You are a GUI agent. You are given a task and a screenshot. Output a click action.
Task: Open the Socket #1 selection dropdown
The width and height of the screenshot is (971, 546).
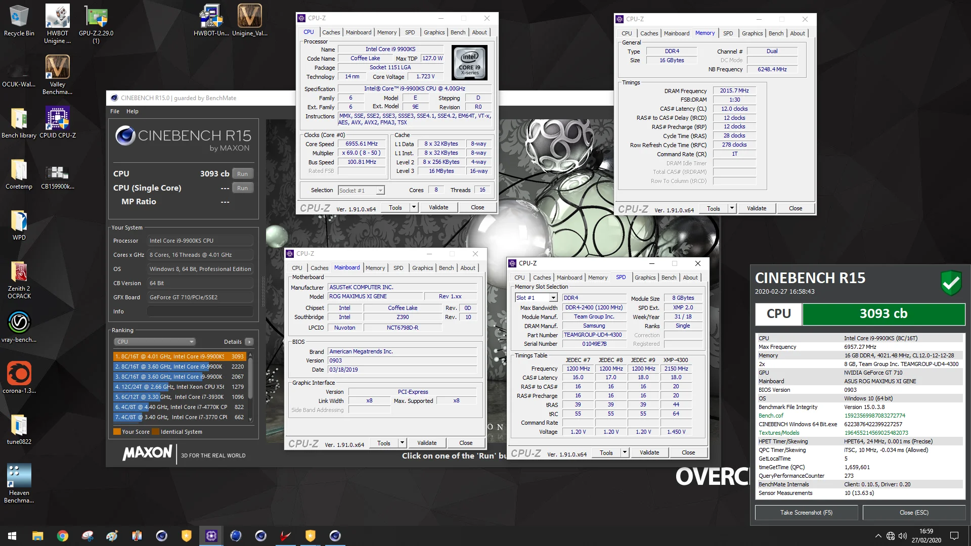point(362,191)
